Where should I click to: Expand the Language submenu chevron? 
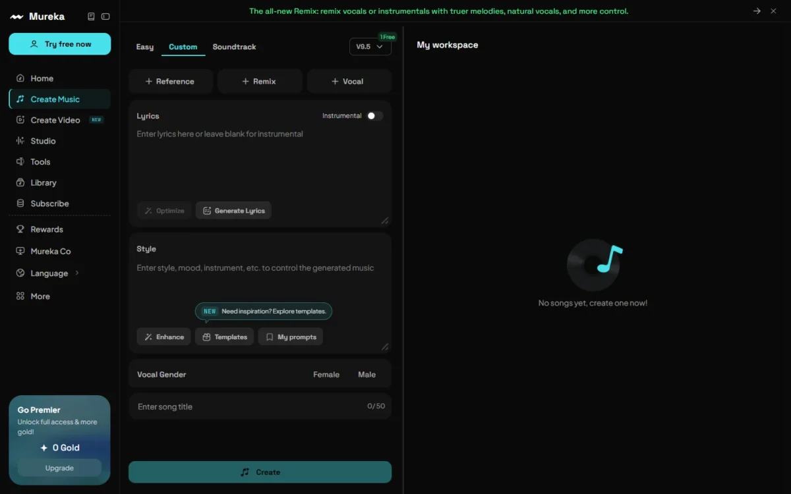(x=77, y=273)
